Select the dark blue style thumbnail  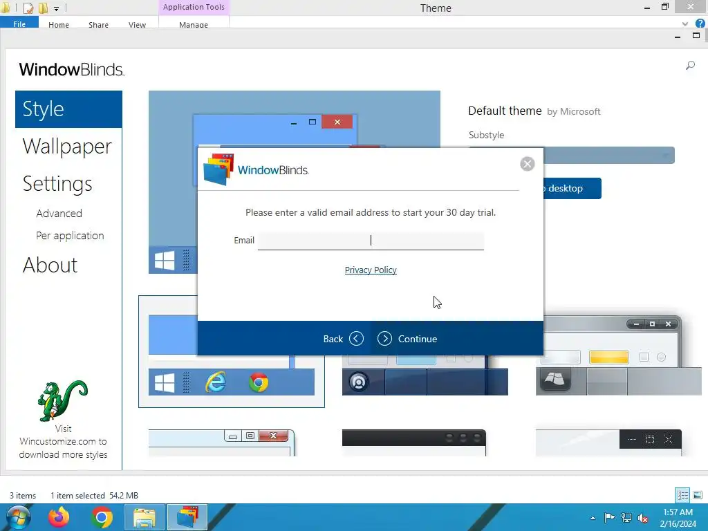click(x=425, y=375)
